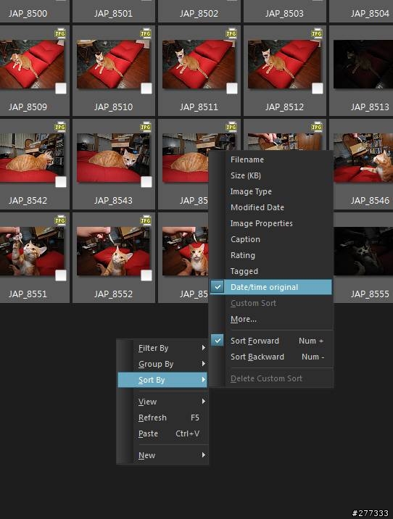Open the More... sort options
The height and width of the screenshot is (519, 393).
[x=271, y=319]
